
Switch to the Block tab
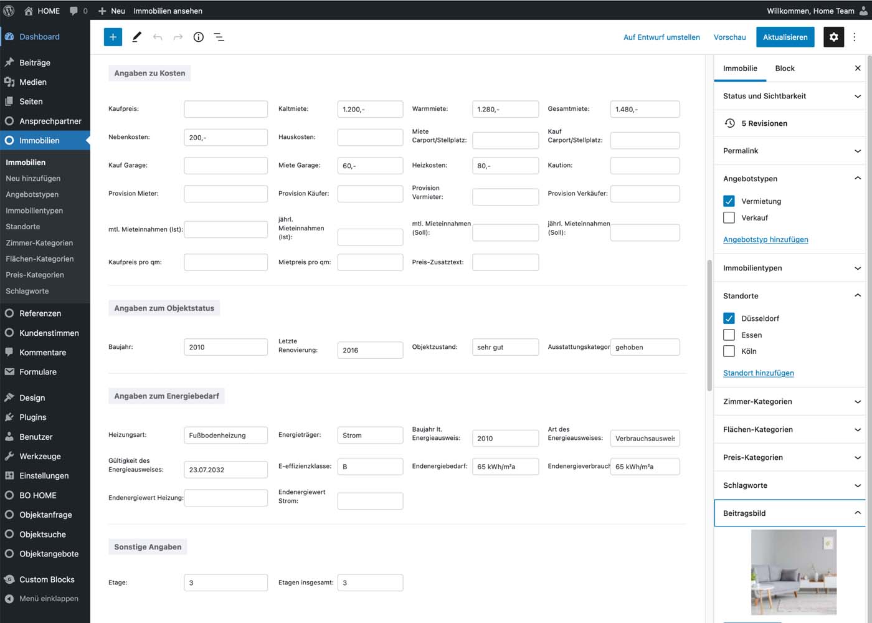785,69
